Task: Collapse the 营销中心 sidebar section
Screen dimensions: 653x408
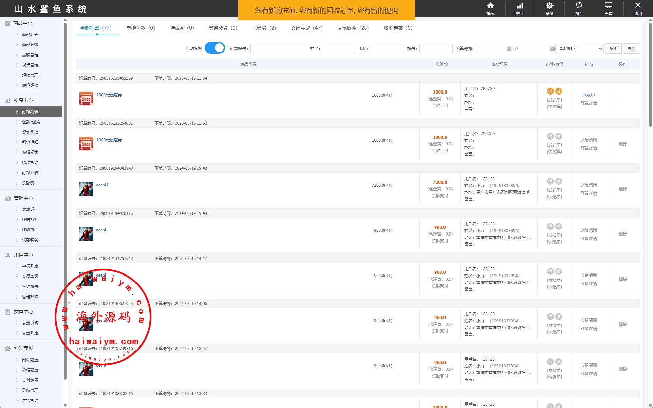Action: click(x=23, y=198)
